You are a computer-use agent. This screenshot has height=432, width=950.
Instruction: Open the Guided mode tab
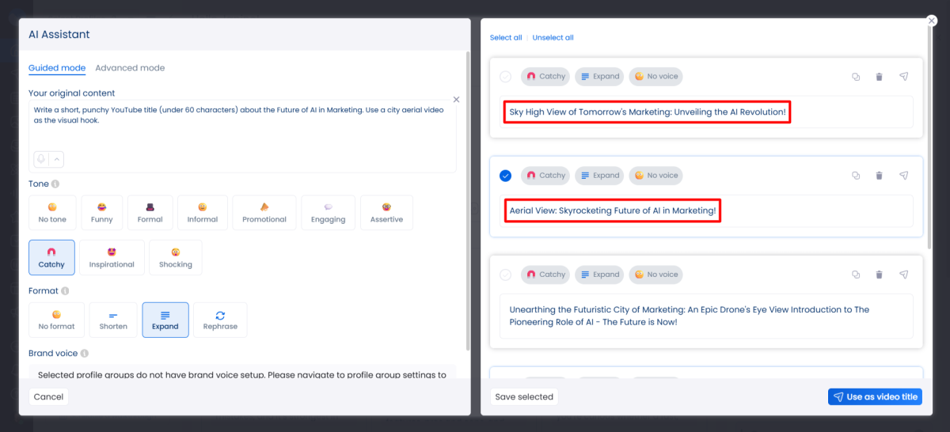click(57, 68)
